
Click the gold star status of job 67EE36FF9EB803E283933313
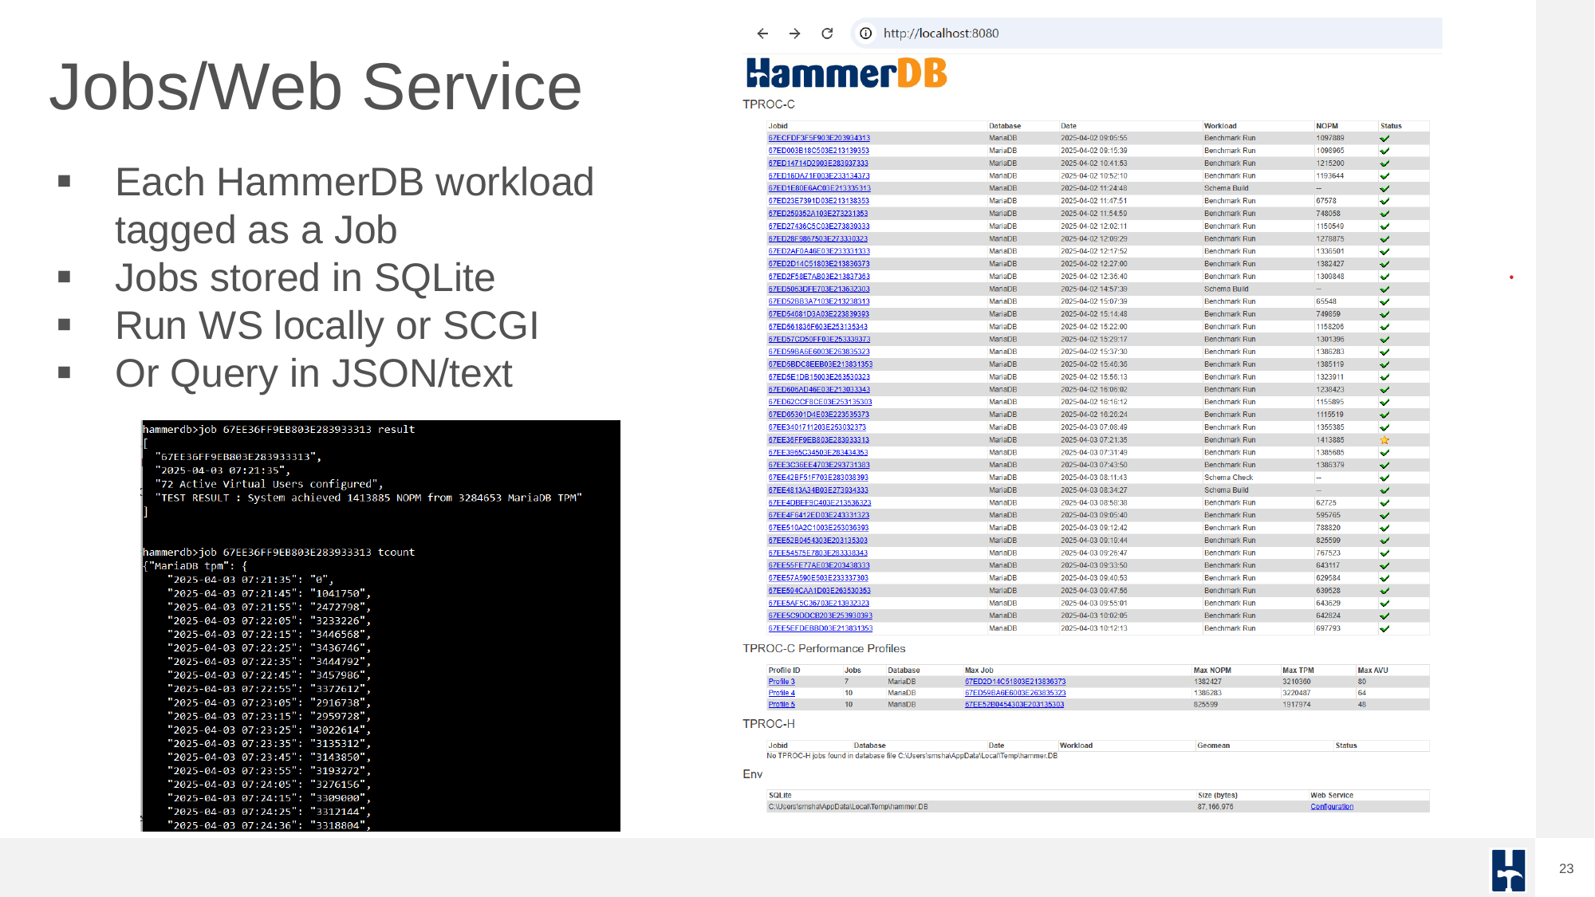click(1384, 440)
